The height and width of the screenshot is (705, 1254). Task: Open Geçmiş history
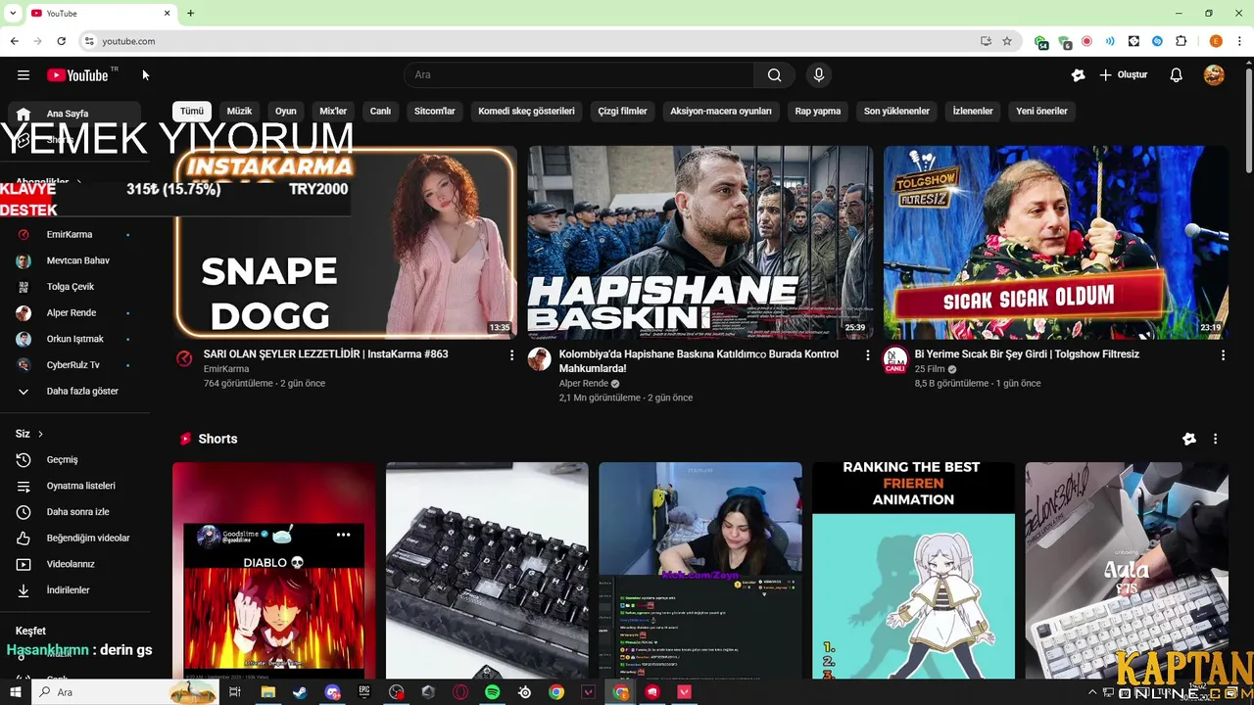(x=76, y=459)
